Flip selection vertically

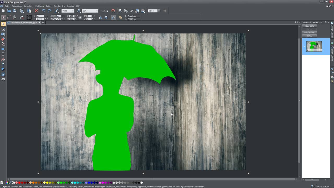coord(106,17)
